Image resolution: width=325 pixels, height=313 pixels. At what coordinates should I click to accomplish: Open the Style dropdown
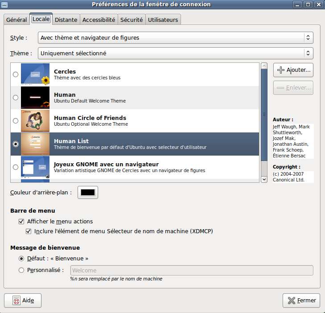pos(175,38)
